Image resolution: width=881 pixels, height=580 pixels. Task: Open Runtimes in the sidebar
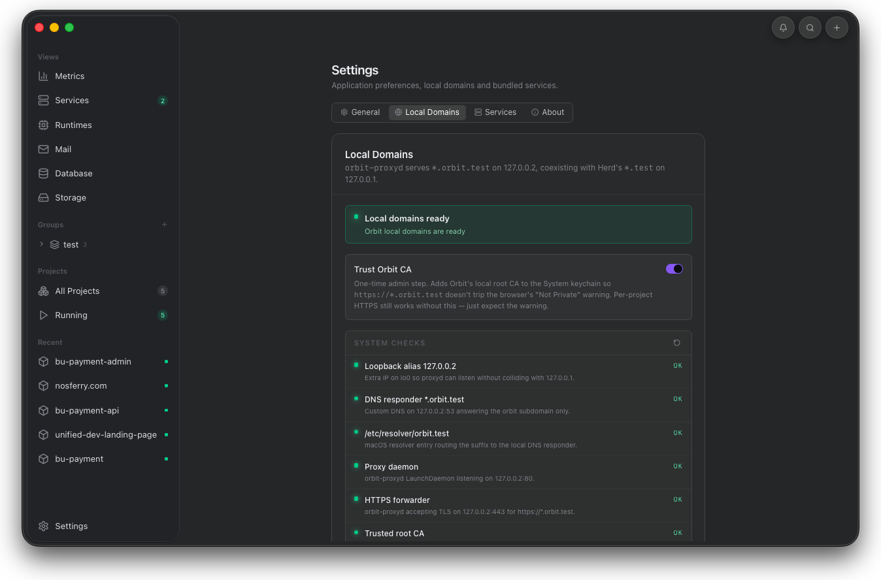tap(103, 125)
